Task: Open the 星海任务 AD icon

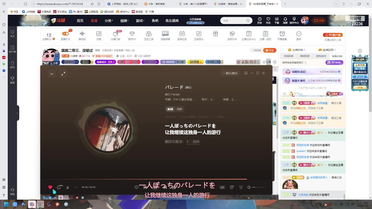Action: click(x=182, y=35)
